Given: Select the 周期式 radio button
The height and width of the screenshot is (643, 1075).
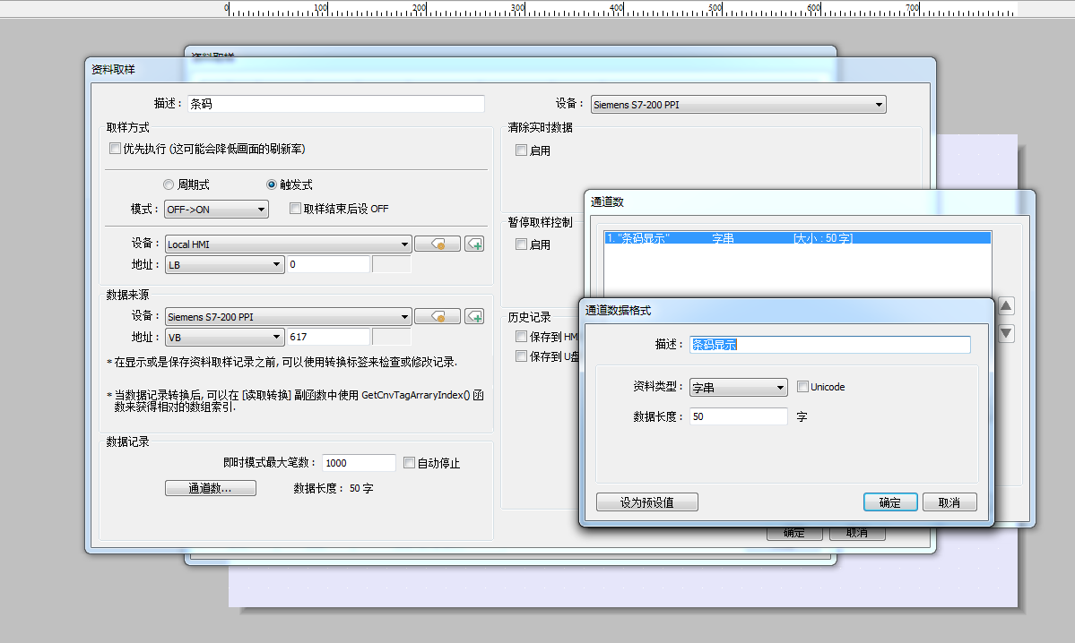Looking at the screenshot, I should point(169,184).
